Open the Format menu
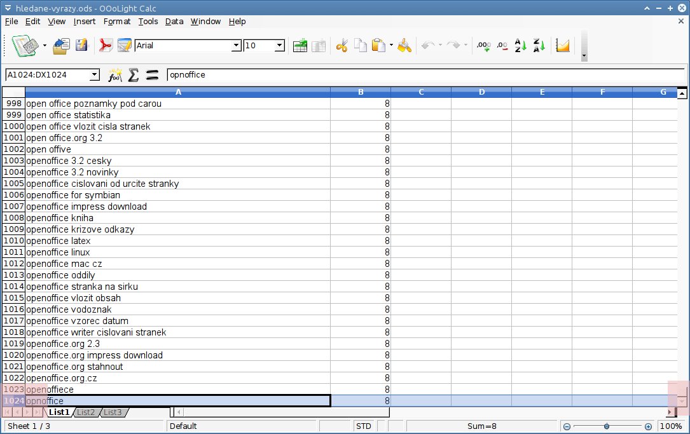This screenshot has width=690, height=434. 117,22
